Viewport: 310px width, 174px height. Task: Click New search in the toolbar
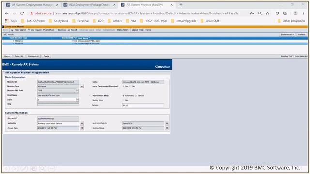click(x=20, y=30)
